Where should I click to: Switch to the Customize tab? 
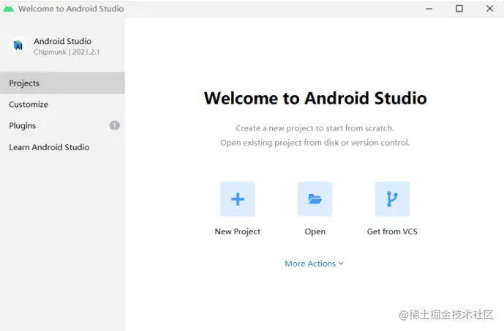(62, 104)
